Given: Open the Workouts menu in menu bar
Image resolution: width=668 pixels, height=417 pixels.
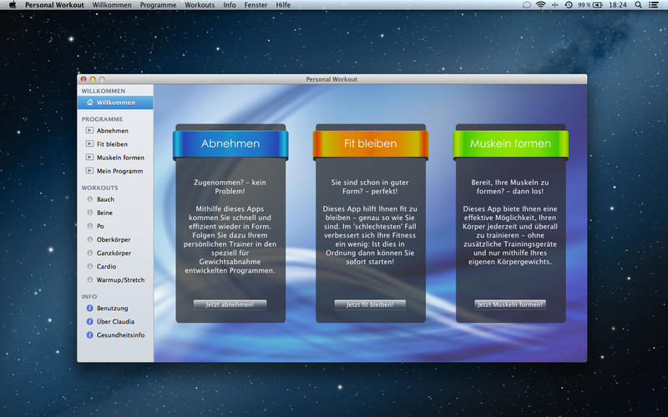Looking at the screenshot, I should point(199,5).
